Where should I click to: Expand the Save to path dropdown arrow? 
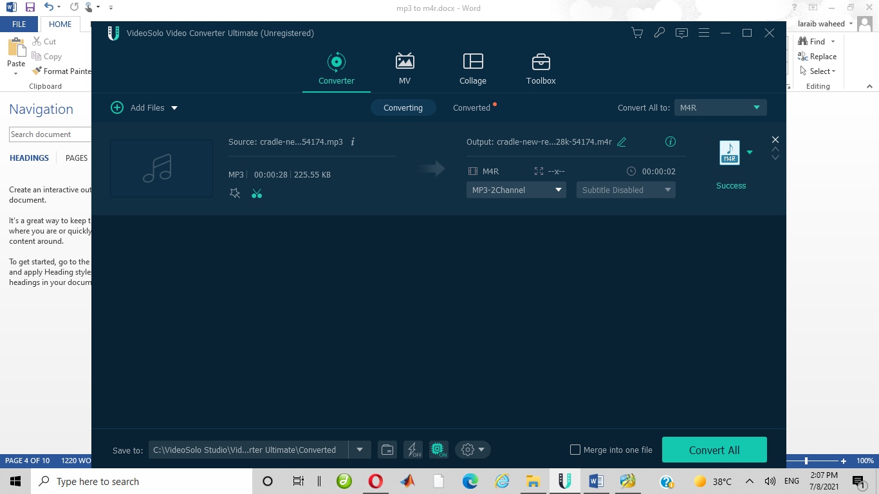[360, 450]
